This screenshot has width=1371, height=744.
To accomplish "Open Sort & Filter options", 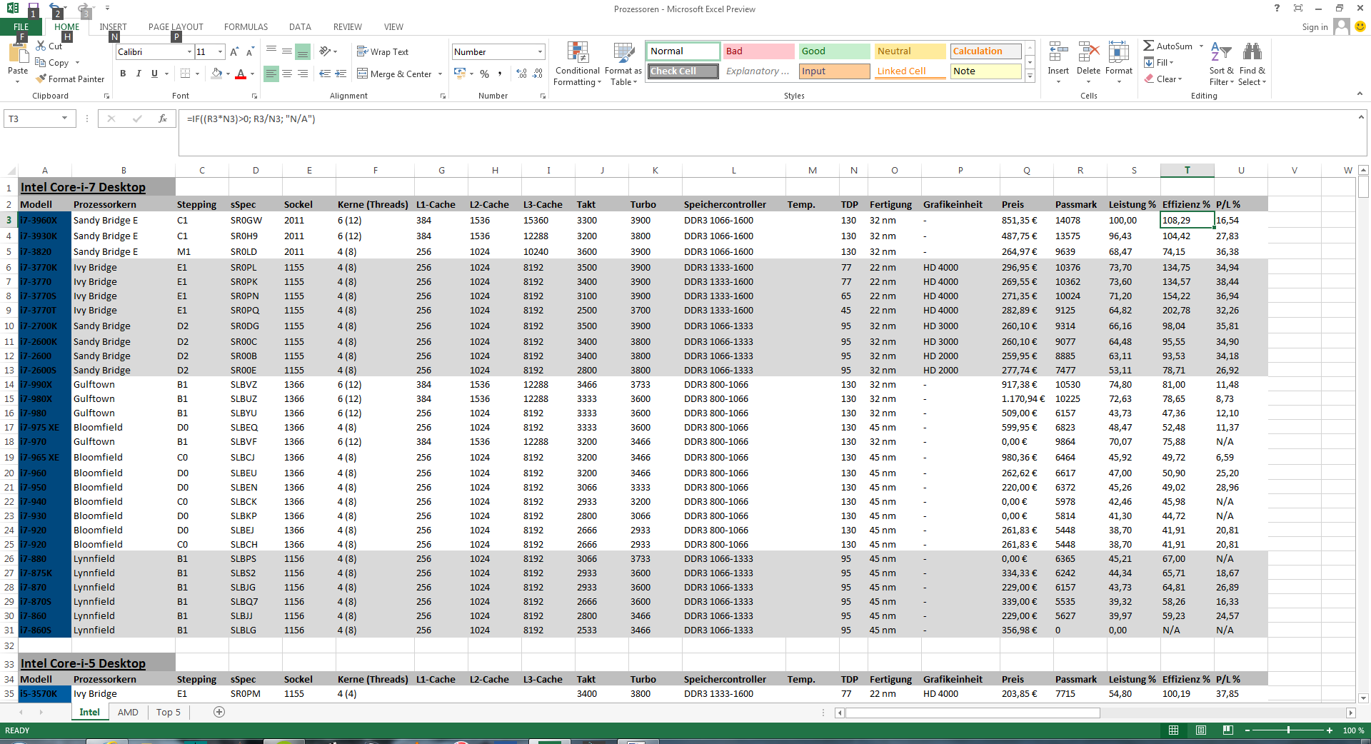I will pos(1222,64).
